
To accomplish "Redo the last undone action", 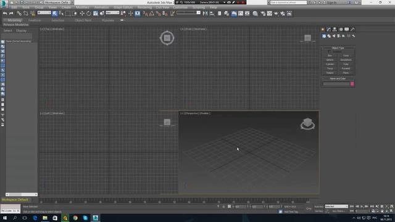I will [11, 14].
